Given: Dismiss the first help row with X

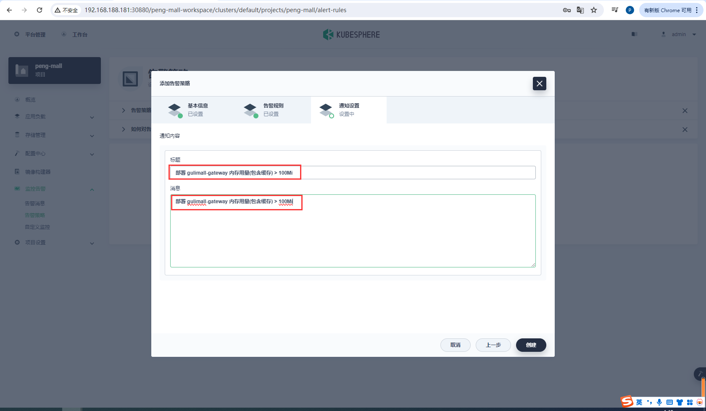Looking at the screenshot, I should click(685, 111).
